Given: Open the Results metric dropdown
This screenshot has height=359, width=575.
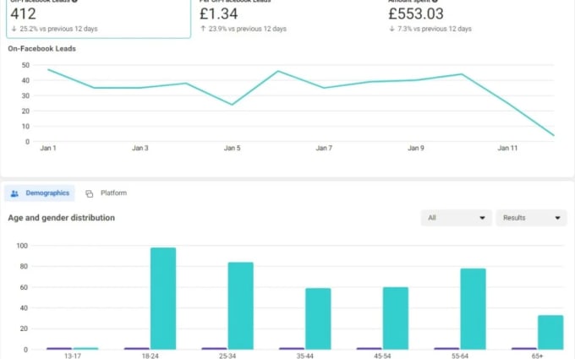Looking at the screenshot, I should (530, 218).
